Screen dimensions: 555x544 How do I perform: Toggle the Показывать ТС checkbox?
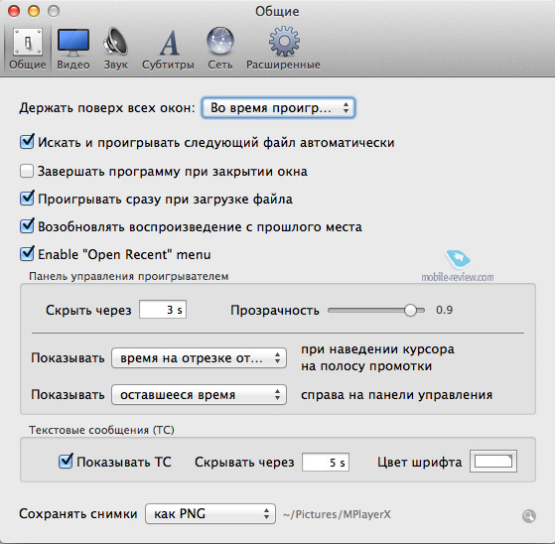click(66, 462)
